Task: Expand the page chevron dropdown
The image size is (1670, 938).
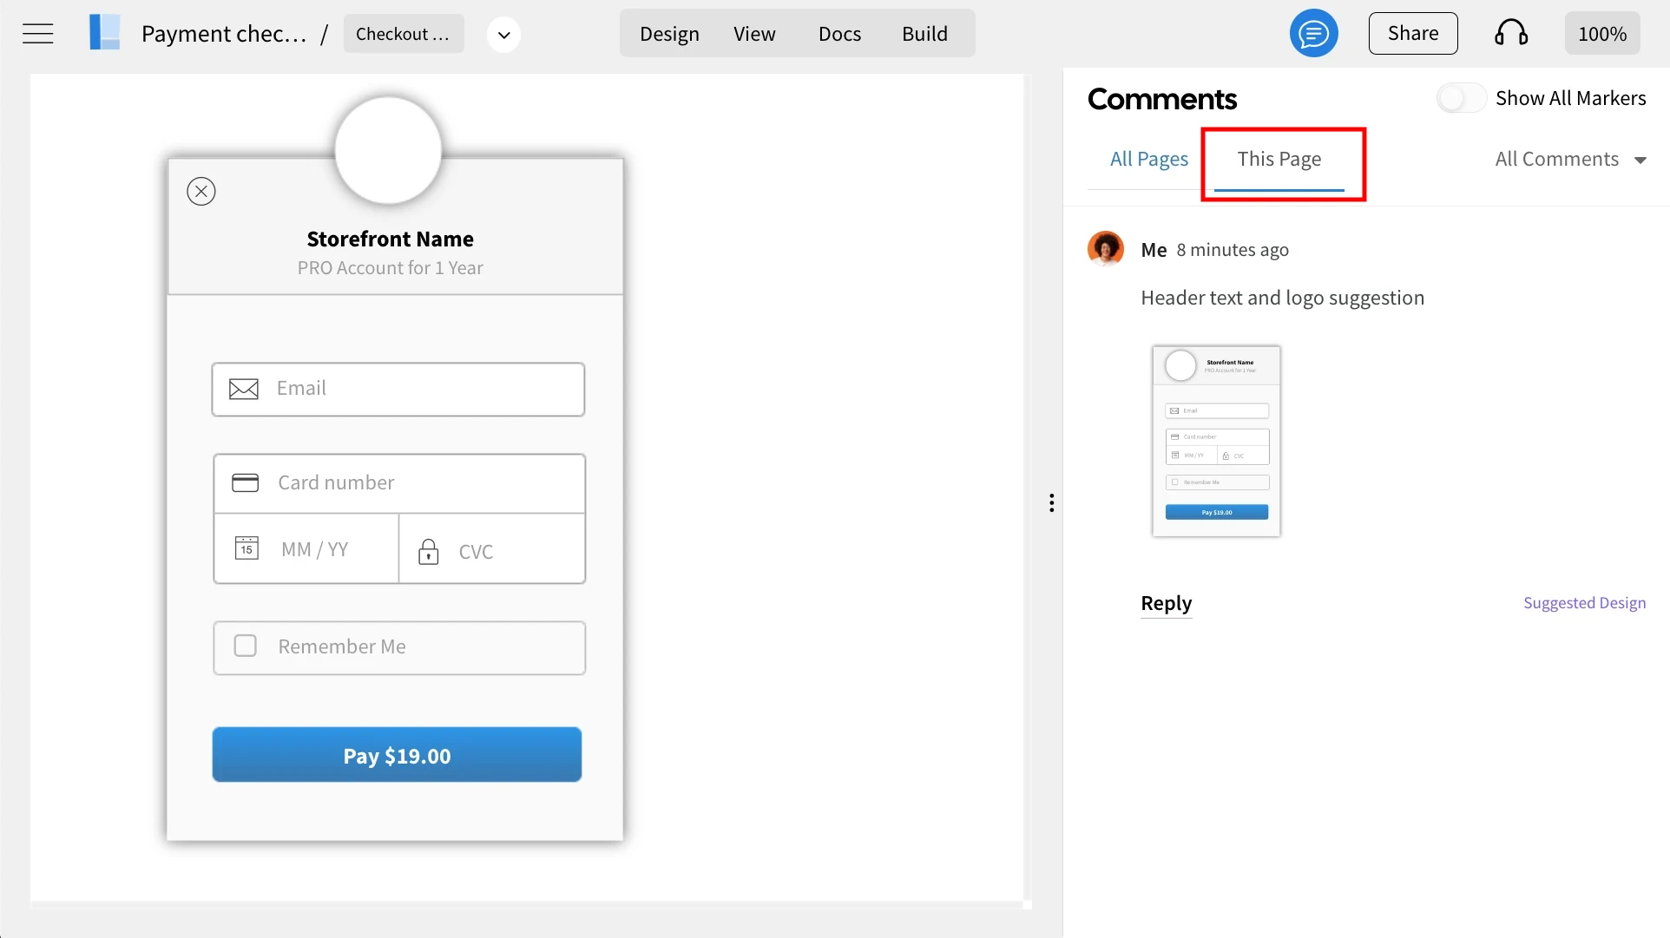Action: [503, 35]
